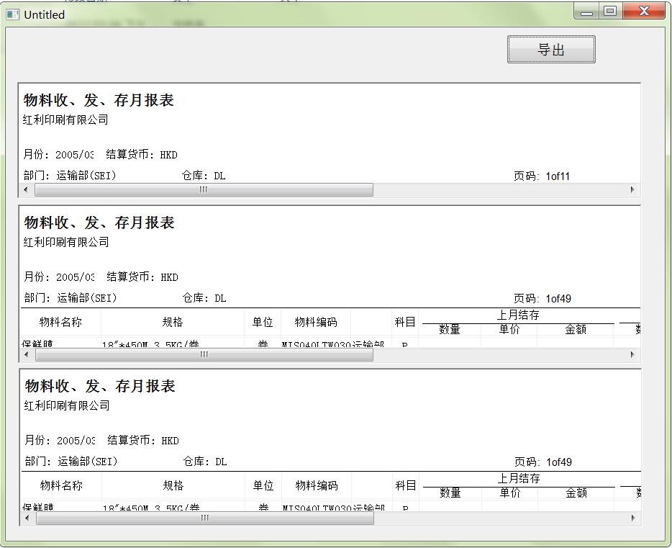Click the 单价 subheader in third panel
This screenshot has width=672, height=548.
coord(510,493)
